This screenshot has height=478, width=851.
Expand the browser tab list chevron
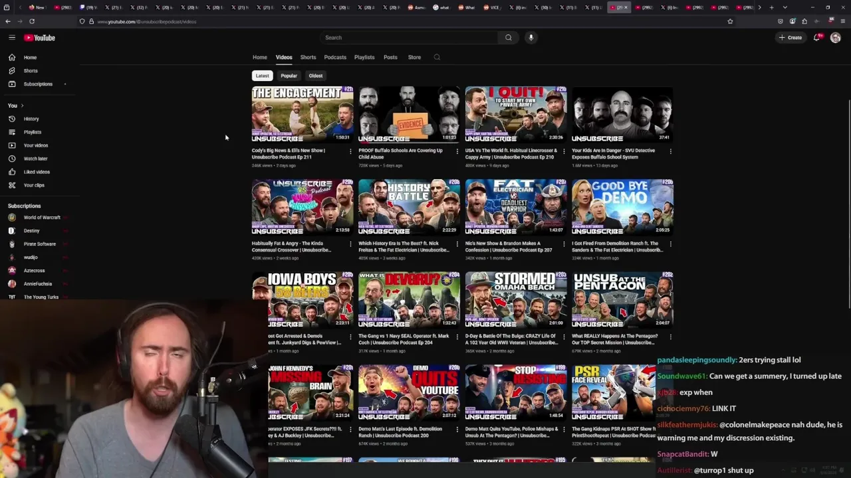pos(785,7)
